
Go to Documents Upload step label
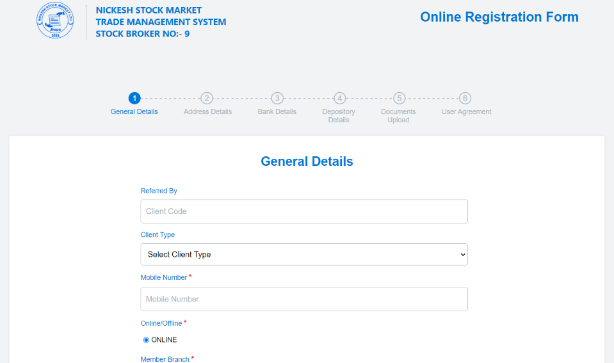point(398,116)
